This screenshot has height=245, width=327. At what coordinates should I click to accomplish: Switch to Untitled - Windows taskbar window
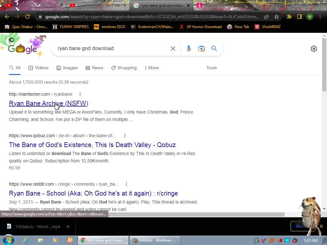(155, 240)
